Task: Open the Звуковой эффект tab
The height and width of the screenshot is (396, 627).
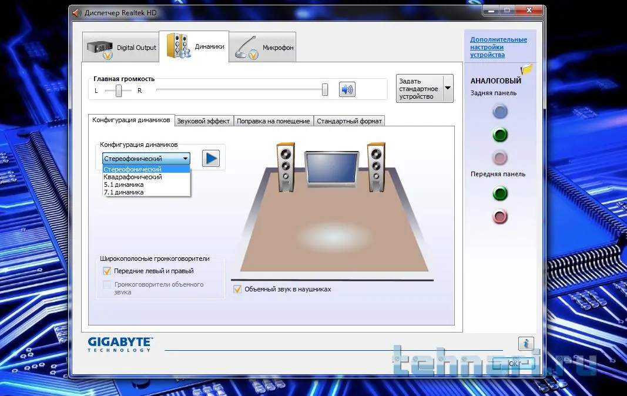Action: pos(203,121)
